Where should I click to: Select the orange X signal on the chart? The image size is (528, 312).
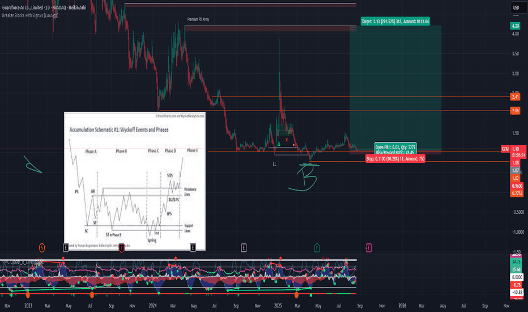coord(287,140)
